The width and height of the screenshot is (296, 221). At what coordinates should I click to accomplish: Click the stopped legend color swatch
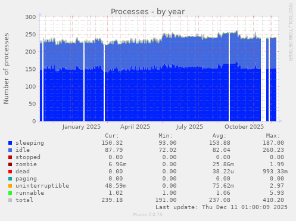click(10, 157)
